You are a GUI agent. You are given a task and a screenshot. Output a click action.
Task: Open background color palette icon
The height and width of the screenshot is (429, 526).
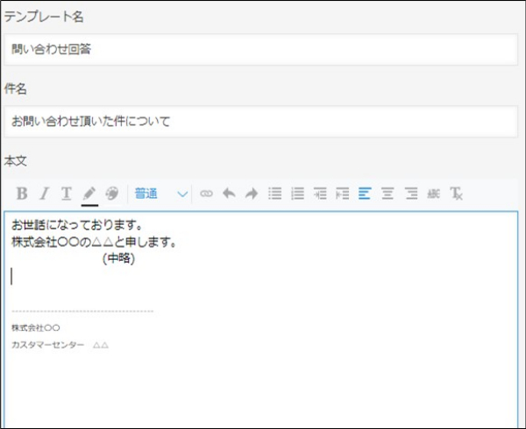[x=111, y=193]
